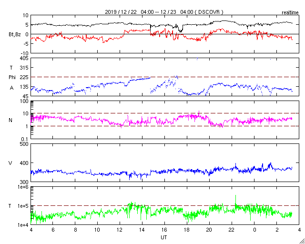The image size is (305, 244).
Task: Click the black Bt dip near 17 UT
Action: [181, 31]
